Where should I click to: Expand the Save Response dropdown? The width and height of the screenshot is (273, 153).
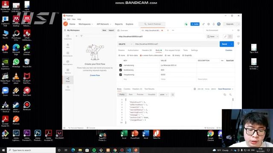(226, 89)
